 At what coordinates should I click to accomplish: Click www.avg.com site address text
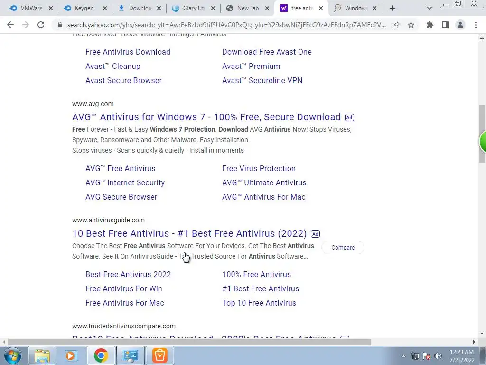click(x=93, y=104)
